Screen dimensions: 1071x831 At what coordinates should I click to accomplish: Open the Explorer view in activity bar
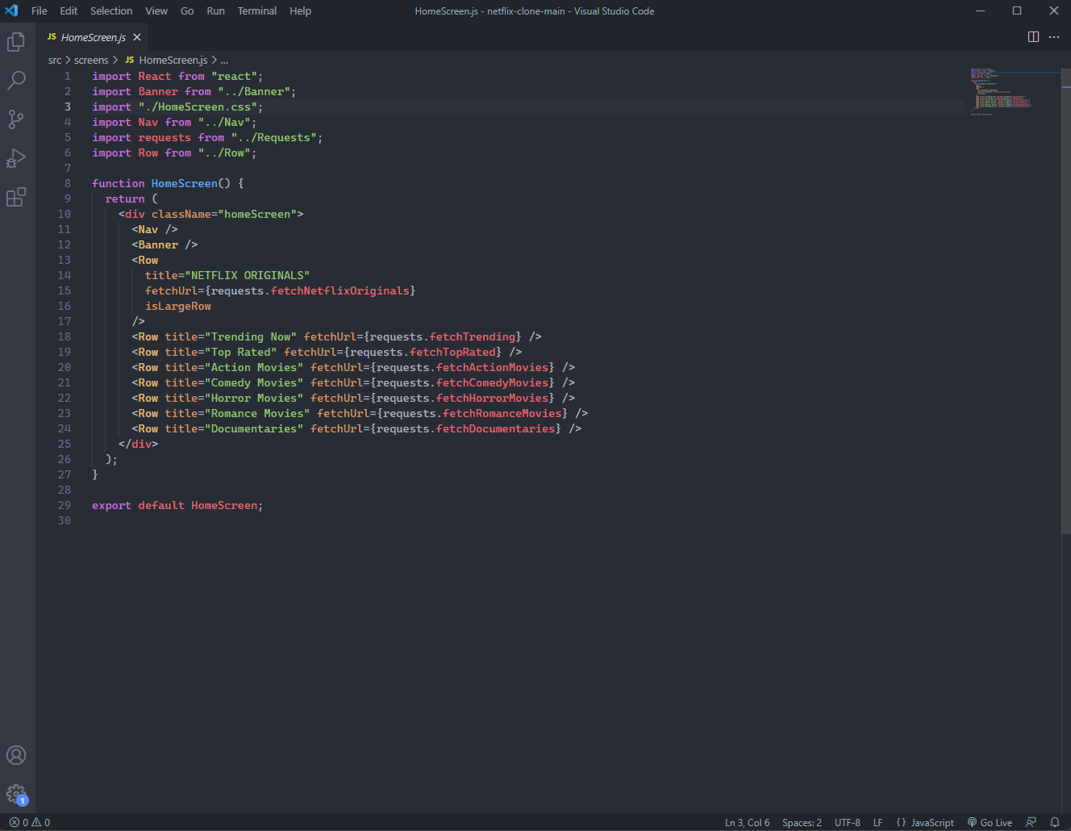16,41
